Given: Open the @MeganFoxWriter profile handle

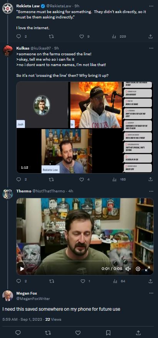Looking at the screenshot, I should tap(33, 298).
